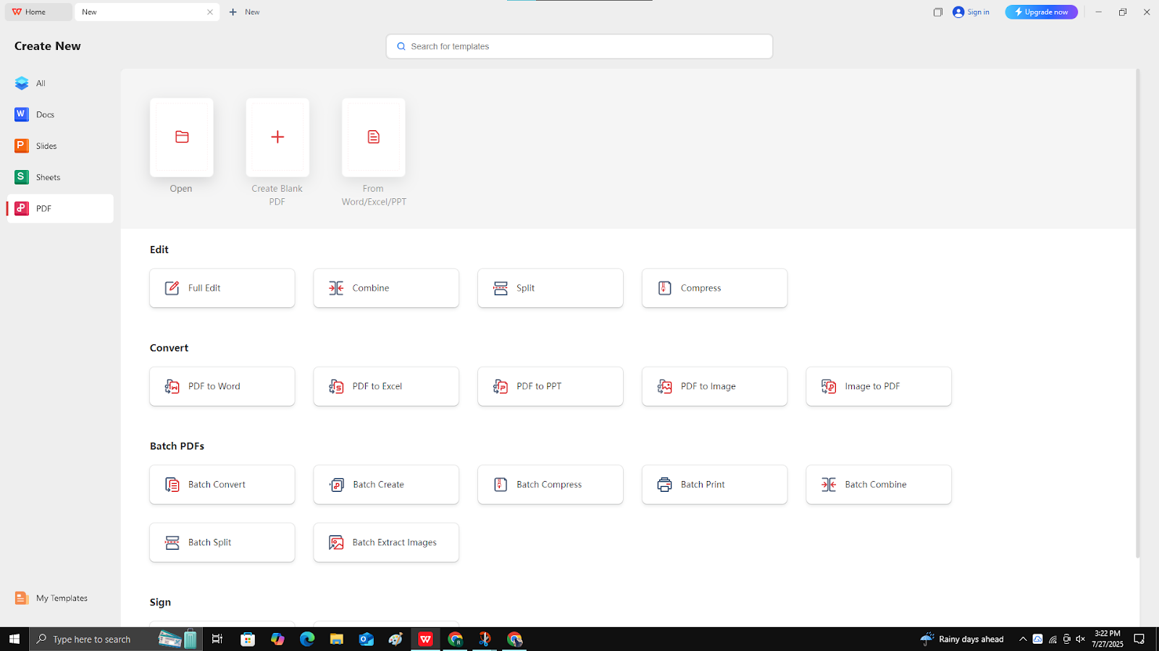Open Image to PDF converter
Image resolution: width=1159 pixels, height=651 pixels.
(879, 386)
